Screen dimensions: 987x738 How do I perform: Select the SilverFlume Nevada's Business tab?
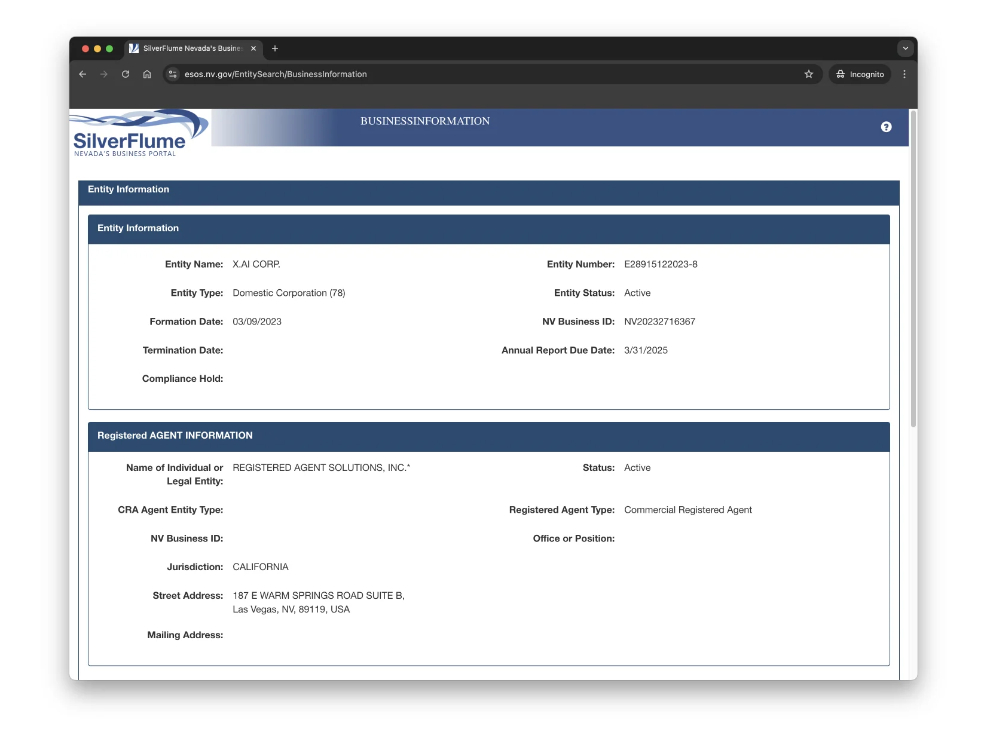[x=193, y=48]
